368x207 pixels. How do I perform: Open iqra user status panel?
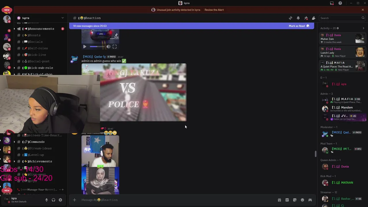pyautogui.click(x=19, y=200)
